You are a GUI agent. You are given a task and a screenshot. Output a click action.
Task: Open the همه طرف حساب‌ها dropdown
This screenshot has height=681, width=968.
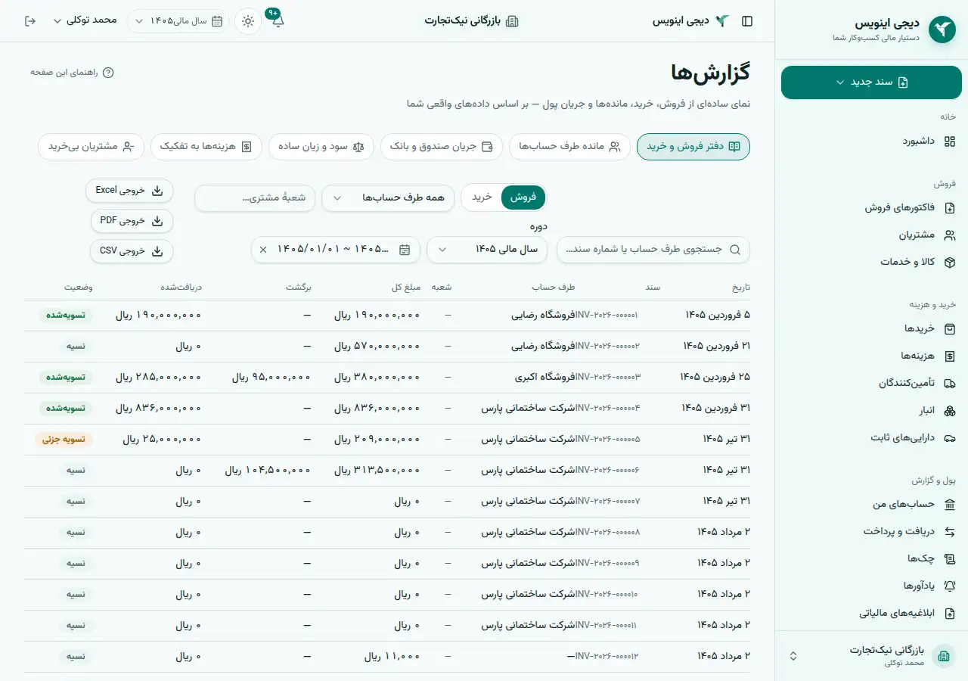point(388,197)
